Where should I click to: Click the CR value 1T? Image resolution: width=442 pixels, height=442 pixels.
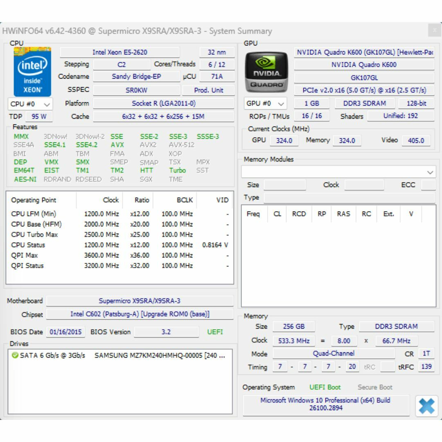(426, 354)
